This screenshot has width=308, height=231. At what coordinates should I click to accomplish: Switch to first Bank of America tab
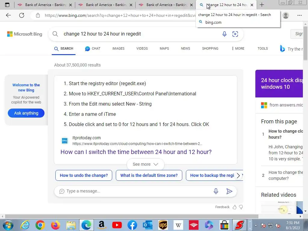coord(45,5)
